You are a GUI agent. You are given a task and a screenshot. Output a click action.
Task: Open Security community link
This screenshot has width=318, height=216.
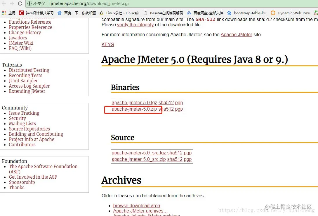pyautogui.click(x=17, y=119)
